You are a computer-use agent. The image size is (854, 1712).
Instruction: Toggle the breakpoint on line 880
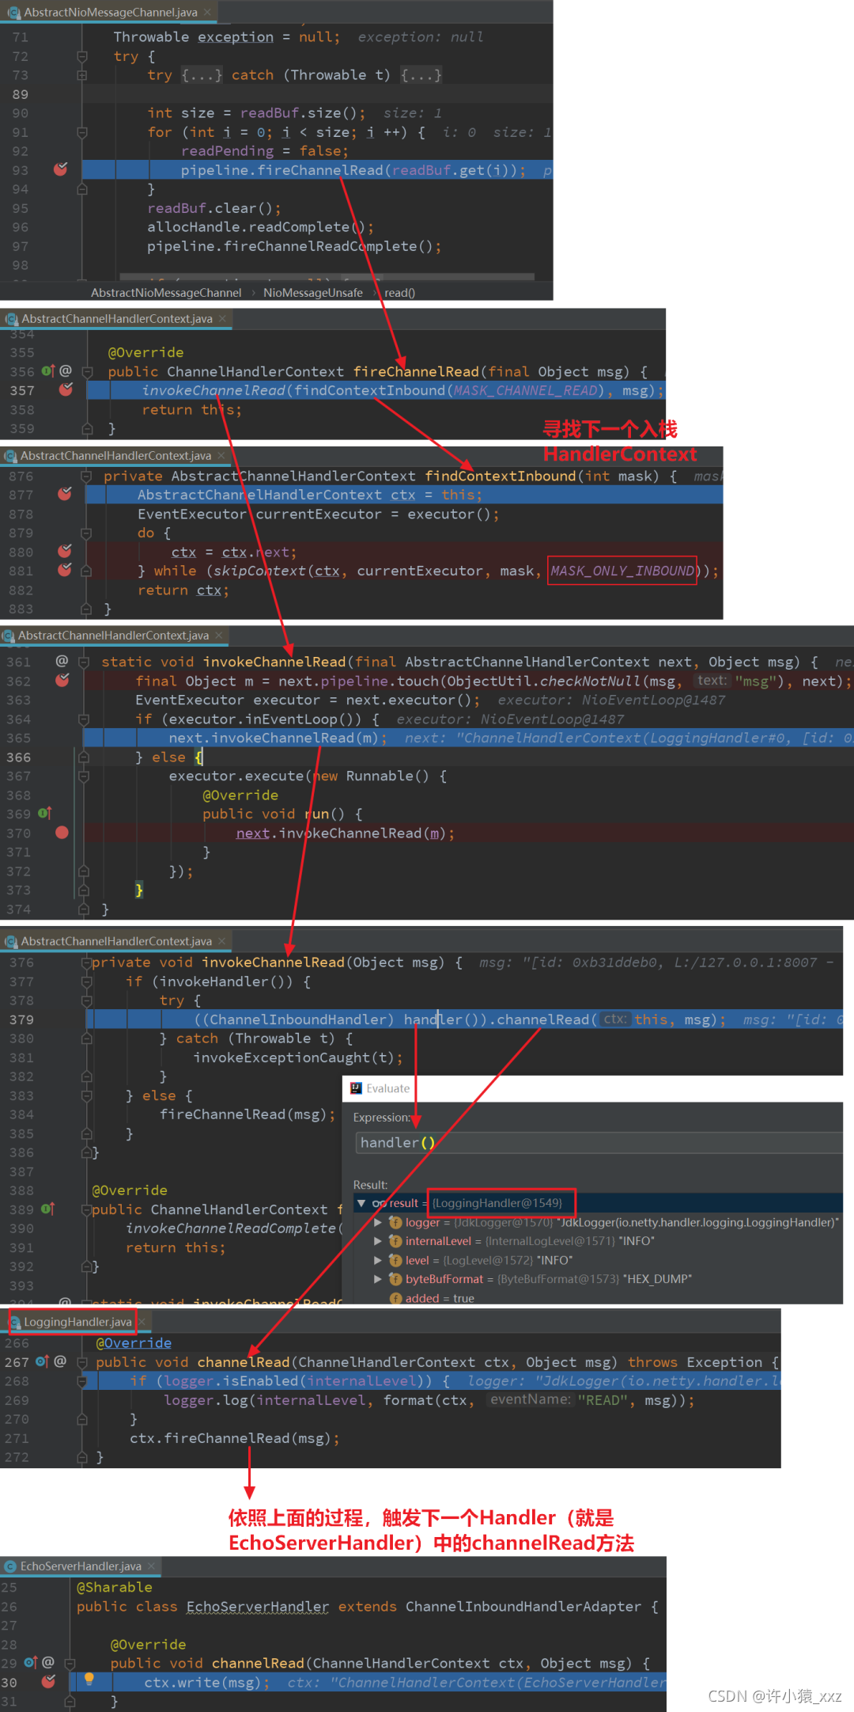pyautogui.click(x=65, y=551)
